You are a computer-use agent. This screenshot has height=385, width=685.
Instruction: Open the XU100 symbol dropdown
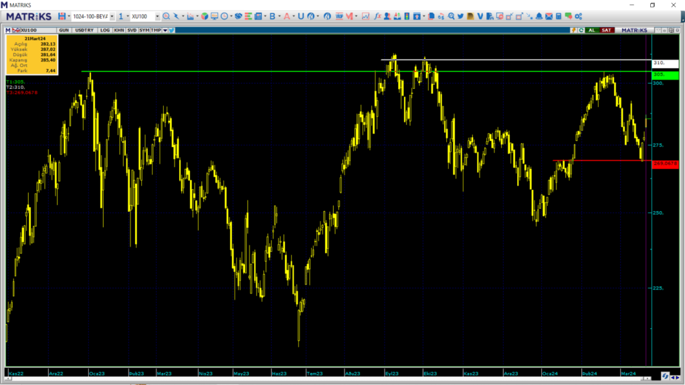[x=158, y=16]
